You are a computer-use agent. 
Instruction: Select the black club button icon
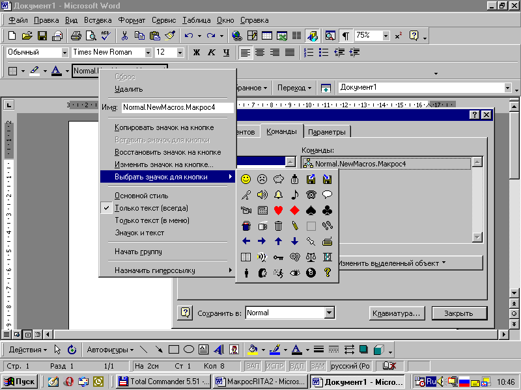click(x=328, y=210)
